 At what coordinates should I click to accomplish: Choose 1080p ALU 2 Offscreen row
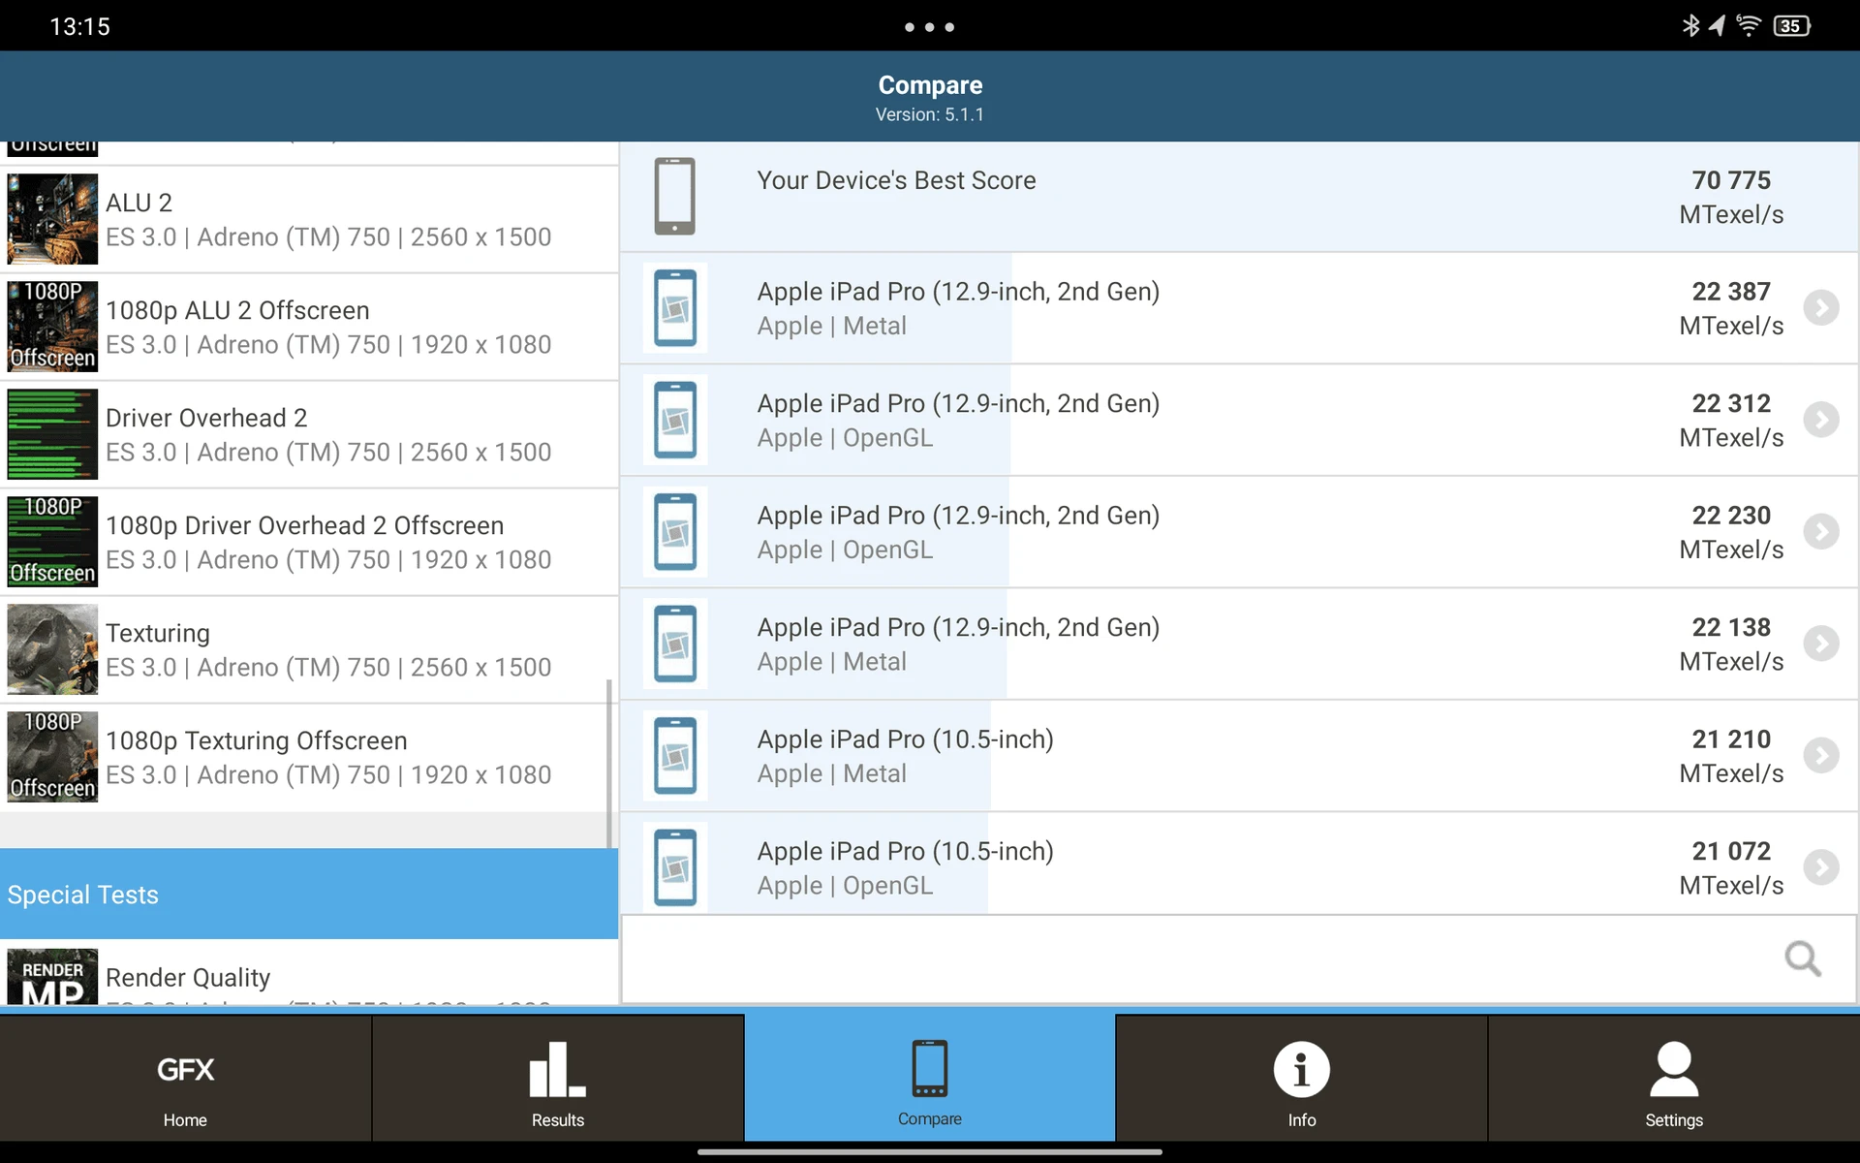click(x=309, y=328)
